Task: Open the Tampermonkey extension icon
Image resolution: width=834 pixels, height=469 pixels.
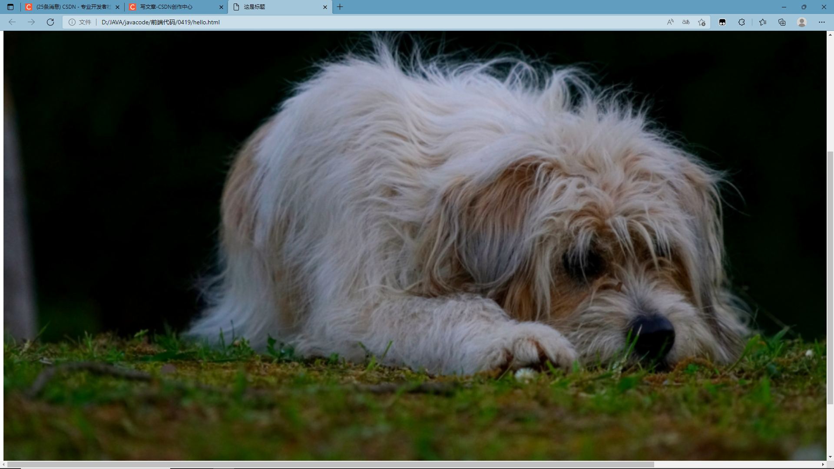Action: point(722,22)
